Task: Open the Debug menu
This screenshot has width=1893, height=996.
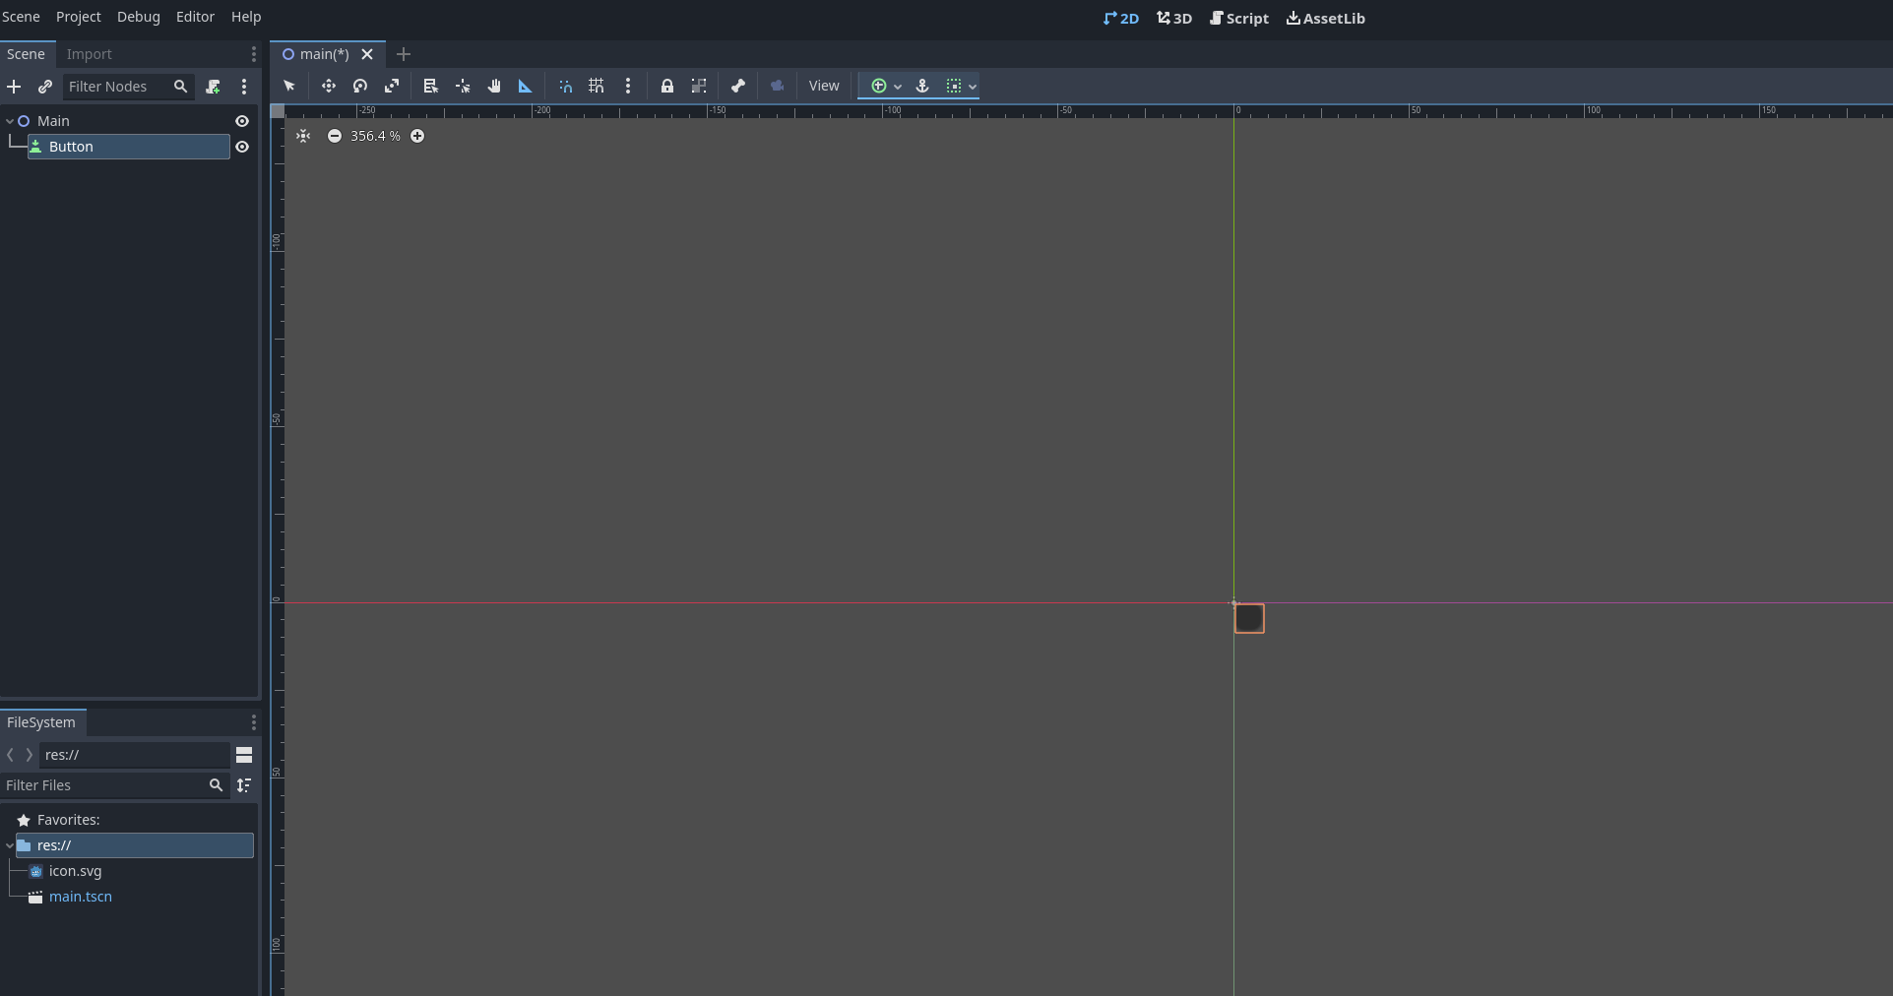Action: (138, 17)
